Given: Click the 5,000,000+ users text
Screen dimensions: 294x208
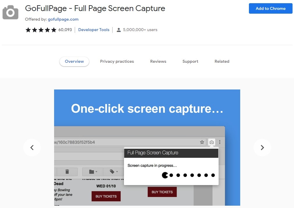Looking at the screenshot, I should (140, 30).
